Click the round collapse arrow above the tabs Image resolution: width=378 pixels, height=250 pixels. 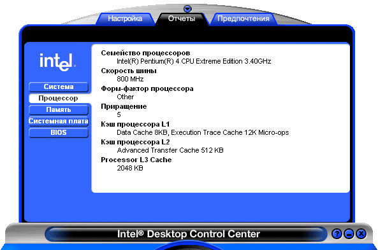pyautogui.click(x=187, y=9)
